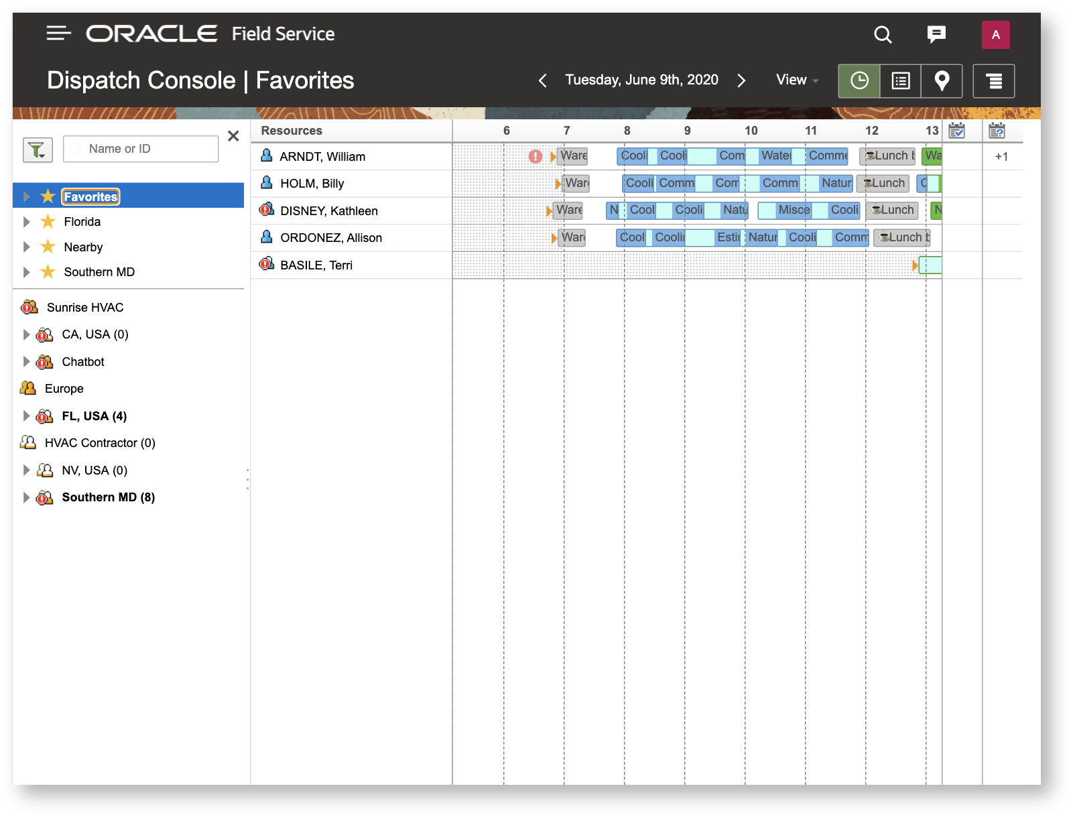Select the Favorites group
1073x817 pixels.
90,196
